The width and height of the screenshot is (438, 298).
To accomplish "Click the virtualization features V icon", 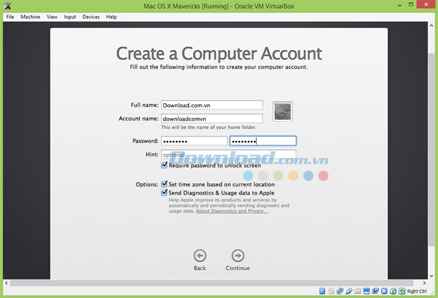I will 384,291.
